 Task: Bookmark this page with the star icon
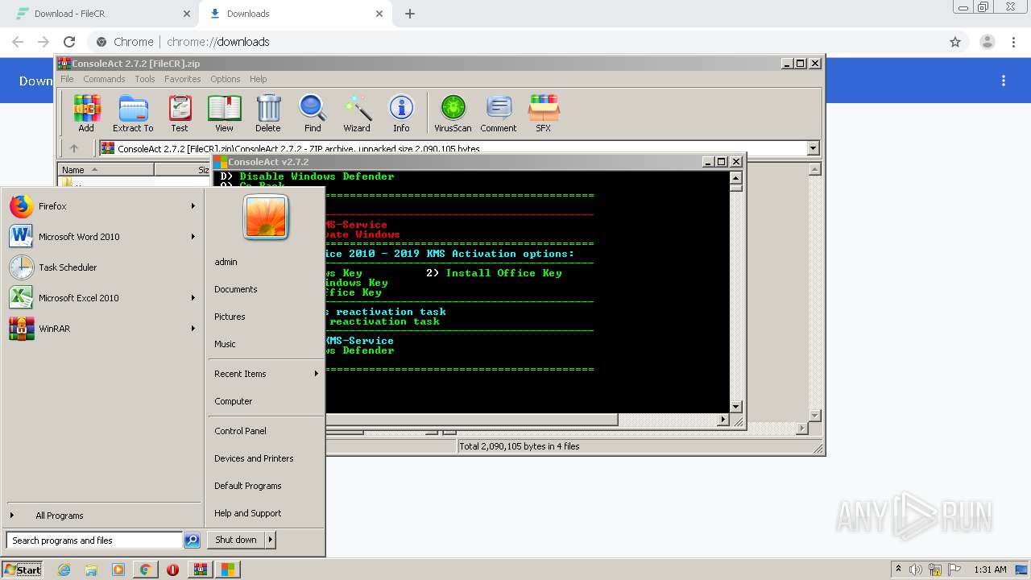955,42
